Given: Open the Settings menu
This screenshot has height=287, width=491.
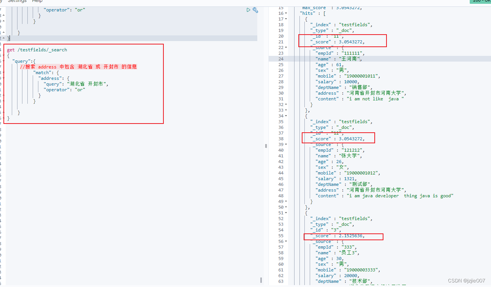Looking at the screenshot, I should pos(17,2).
